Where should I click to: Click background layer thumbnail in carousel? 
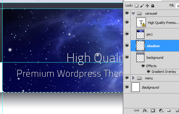pos(140,57)
